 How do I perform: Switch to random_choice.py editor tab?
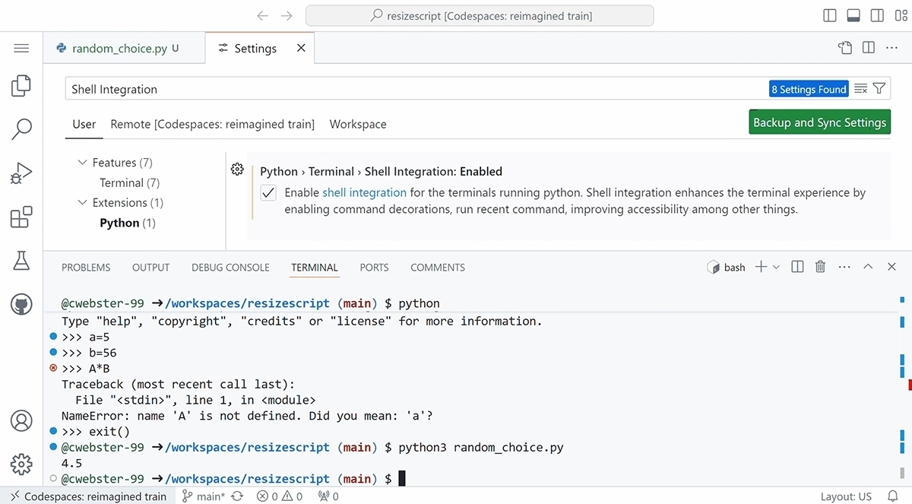(124, 48)
